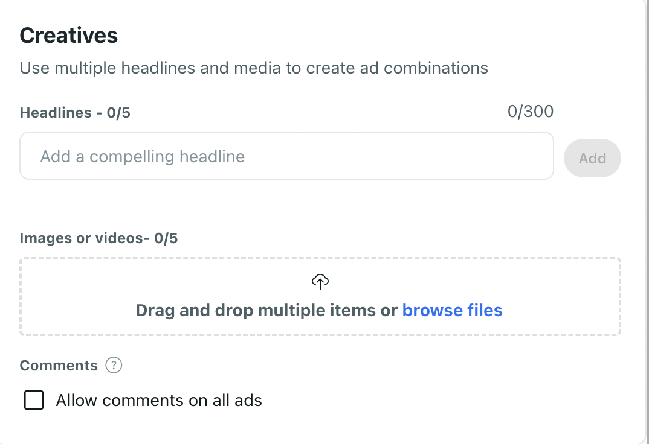Focus the 'Add a compelling headline' input
This screenshot has width=649, height=444.
(x=286, y=156)
